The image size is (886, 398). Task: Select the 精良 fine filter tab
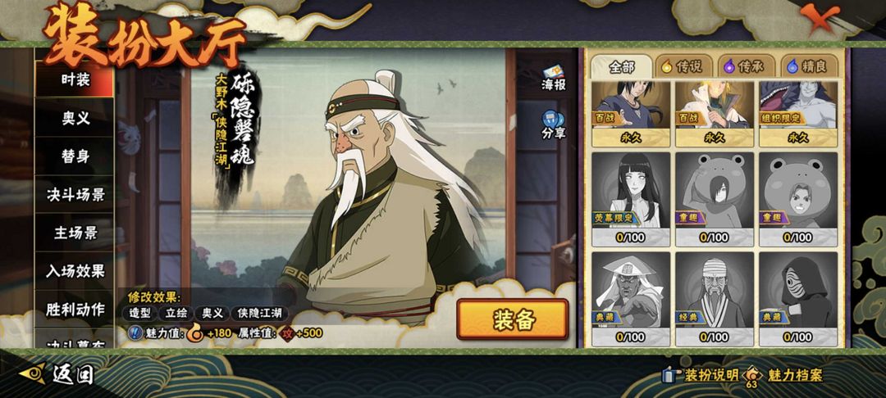coord(808,66)
